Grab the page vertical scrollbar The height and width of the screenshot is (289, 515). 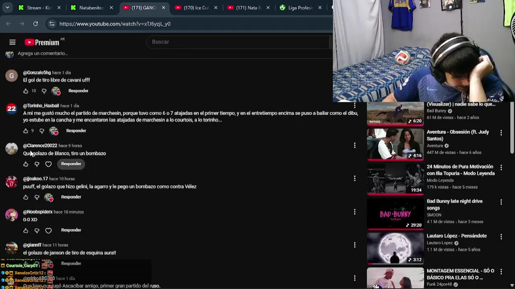click(x=513, y=128)
